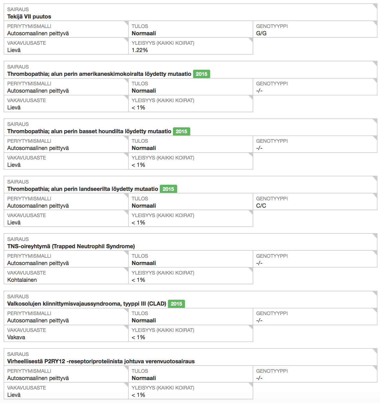Click corner triangle in P2RY12 Genotyyppi cell
This screenshot has height=403, width=380.
pyautogui.click(x=375, y=368)
